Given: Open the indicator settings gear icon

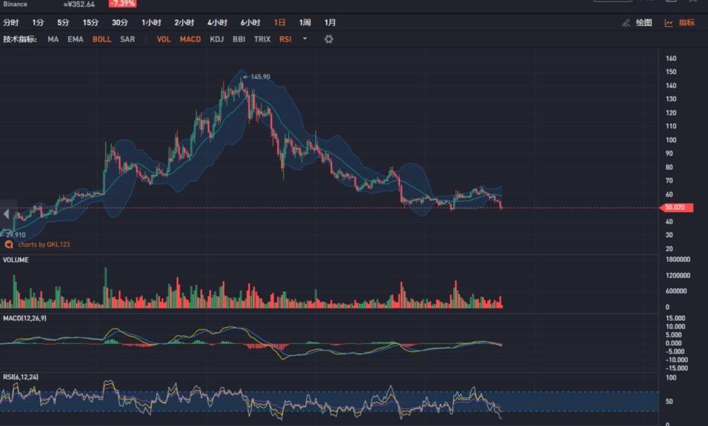Looking at the screenshot, I should point(329,39).
